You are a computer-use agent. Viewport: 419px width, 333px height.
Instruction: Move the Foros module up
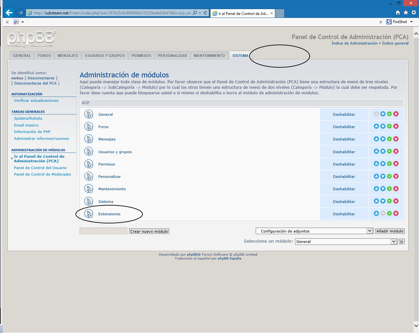pos(376,127)
